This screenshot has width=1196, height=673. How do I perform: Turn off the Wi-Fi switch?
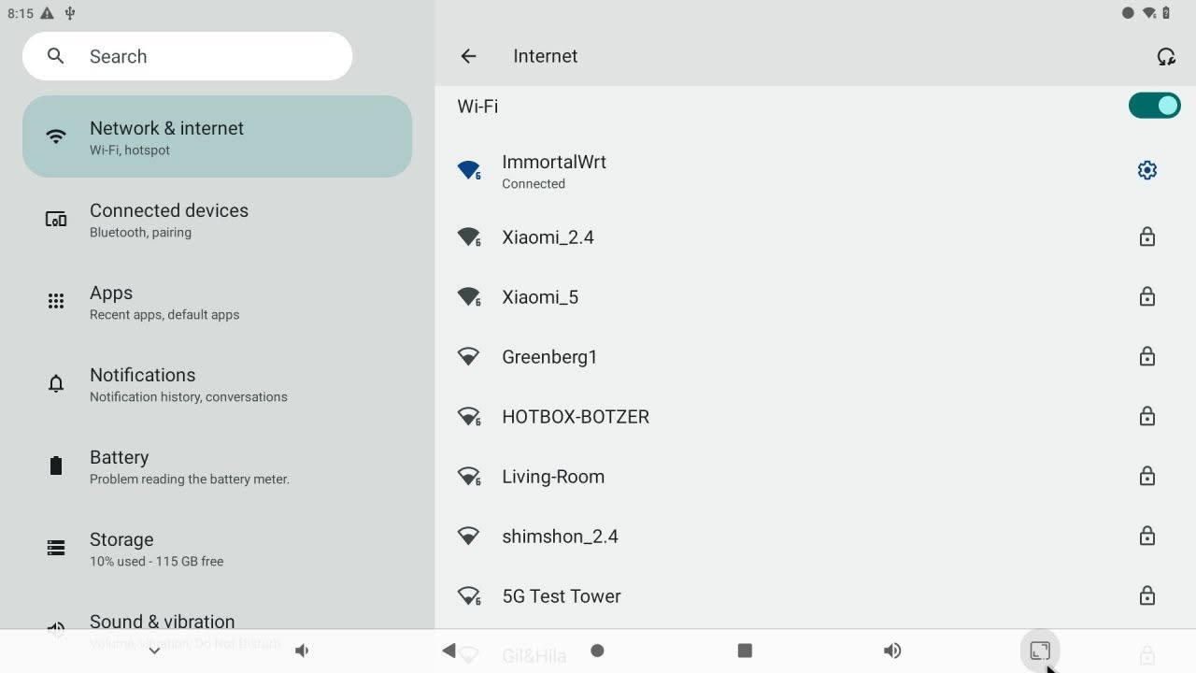point(1154,106)
